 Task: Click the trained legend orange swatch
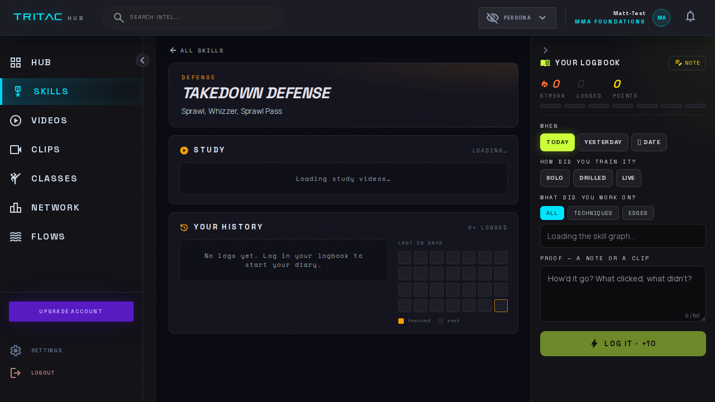[x=401, y=321]
